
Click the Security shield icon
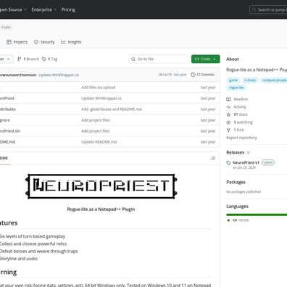click(x=36, y=42)
